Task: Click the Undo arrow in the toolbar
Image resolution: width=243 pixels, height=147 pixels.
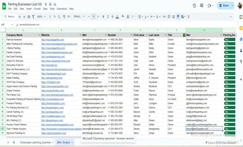Action: tap(20, 17)
